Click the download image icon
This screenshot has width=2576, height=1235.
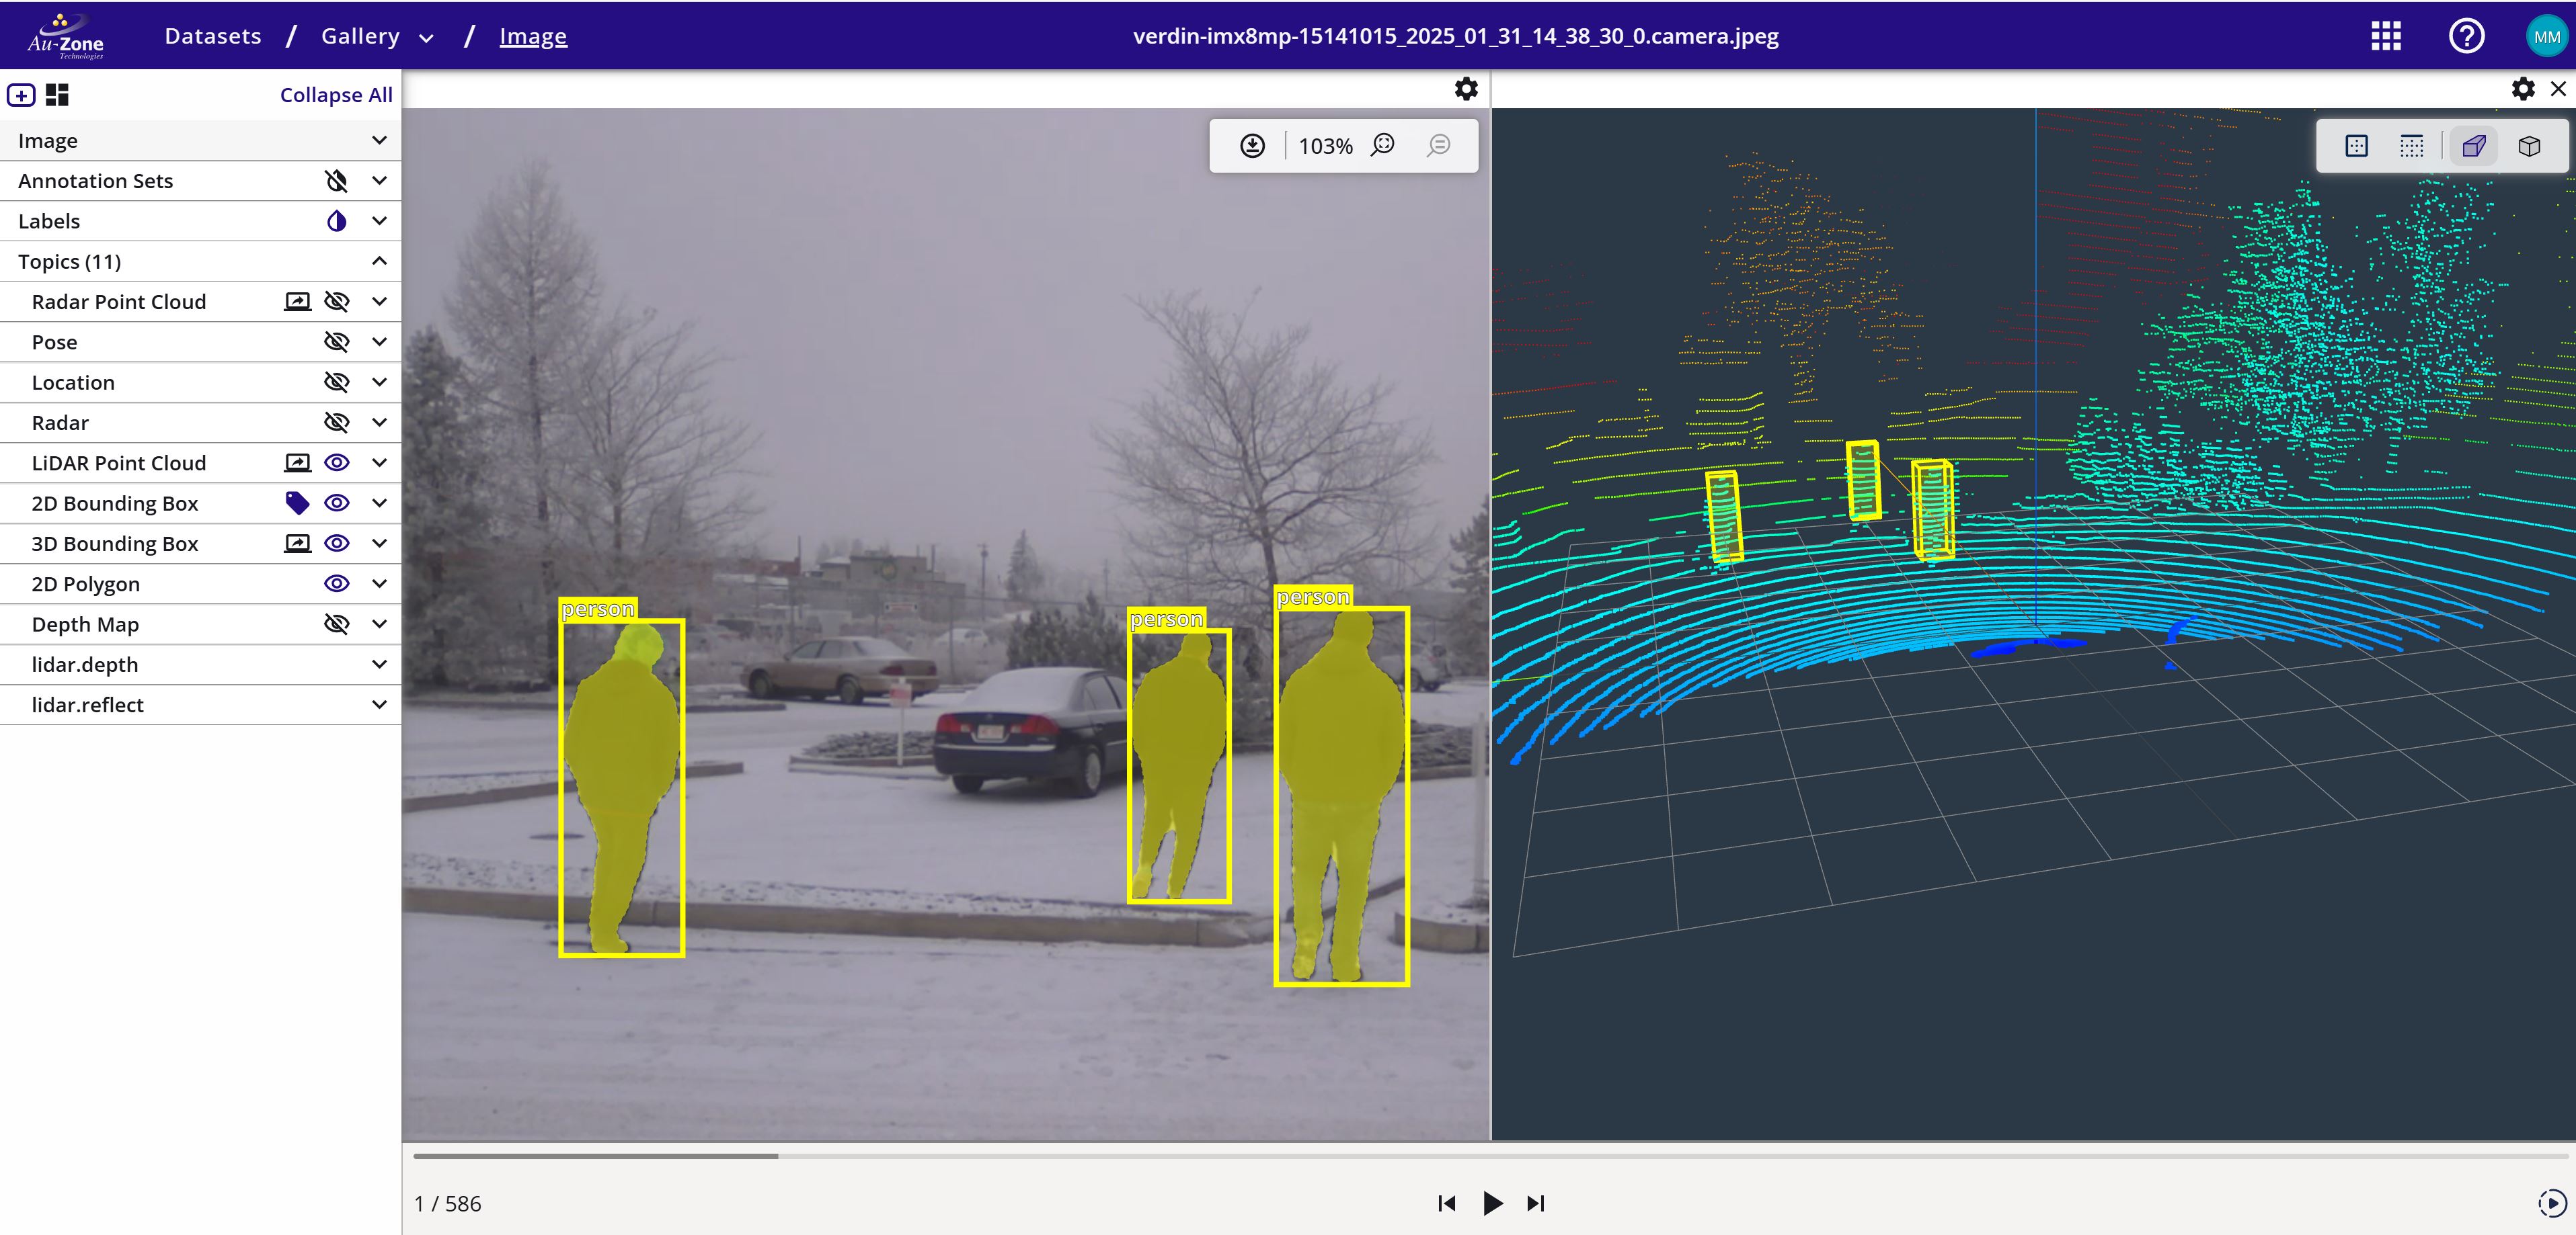tap(1252, 146)
